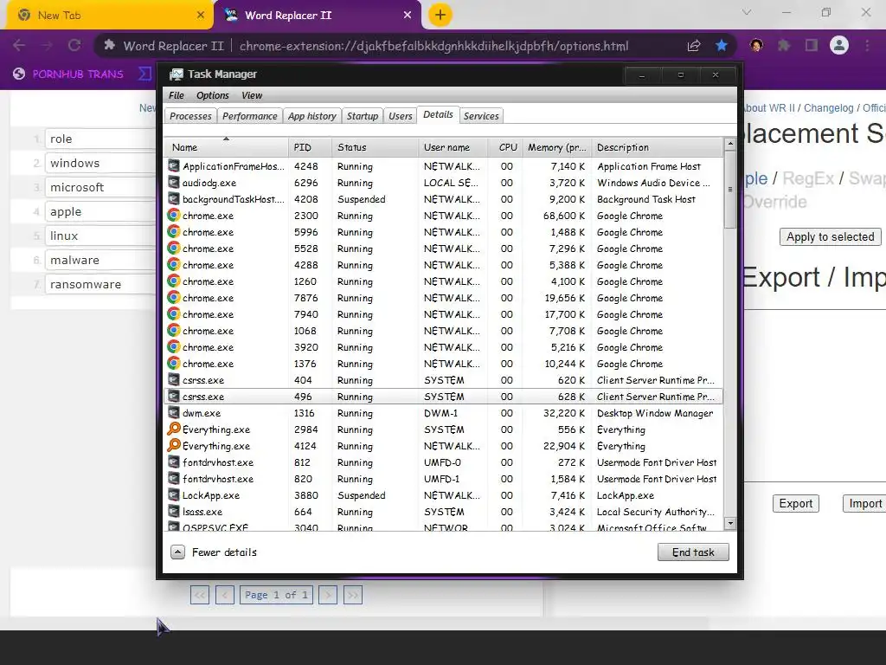Bookmark page with the star icon
The height and width of the screenshot is (665, 886).
pyautogui.click(x=722, y=46)
